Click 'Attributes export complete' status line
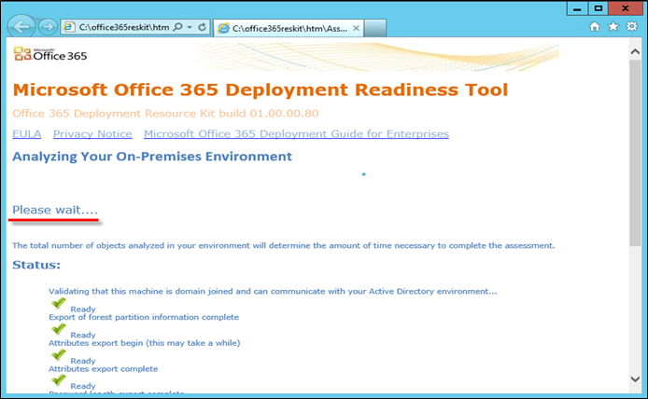Screen dimensions: 648x399 [x=104, y=369]
